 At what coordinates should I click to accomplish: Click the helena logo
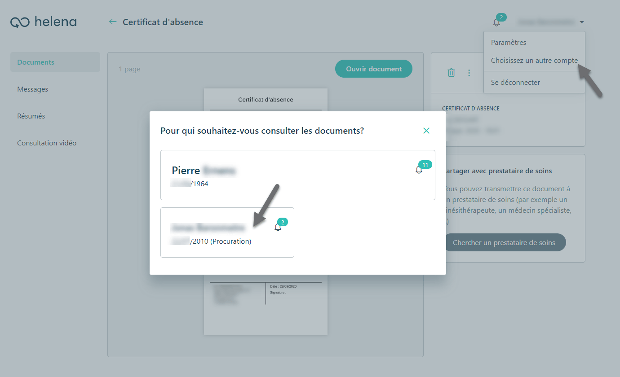click(x=44, y=22)
